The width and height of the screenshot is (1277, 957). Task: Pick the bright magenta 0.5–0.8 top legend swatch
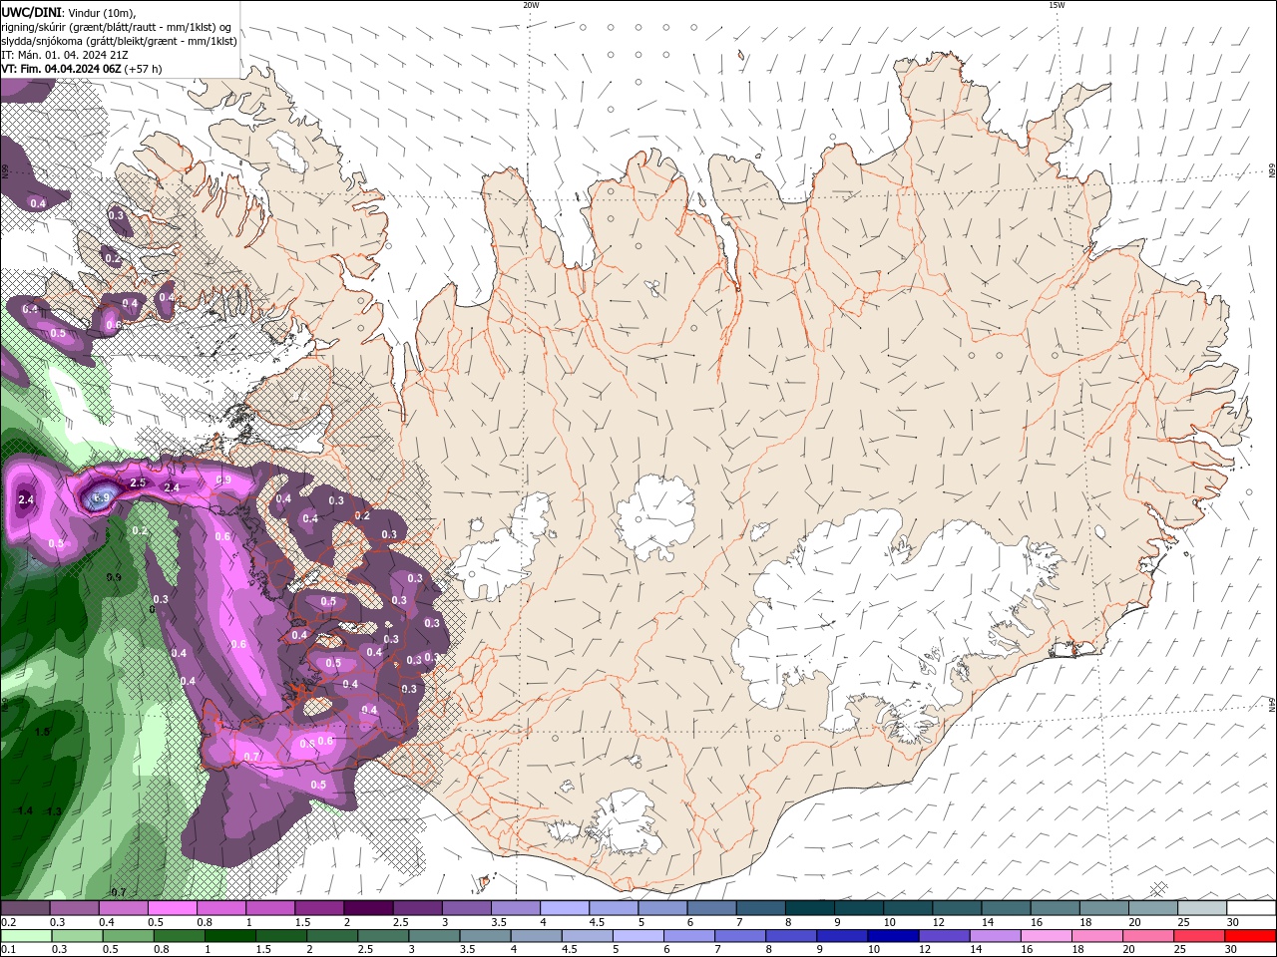tap(172, 908)
